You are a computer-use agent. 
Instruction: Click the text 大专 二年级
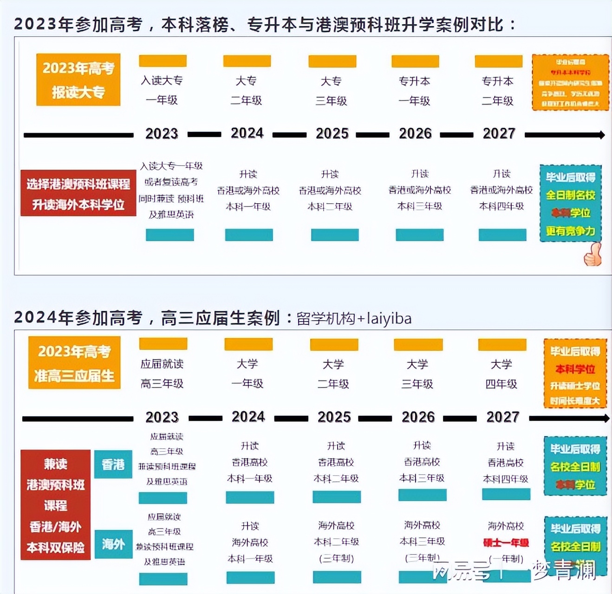247,90
